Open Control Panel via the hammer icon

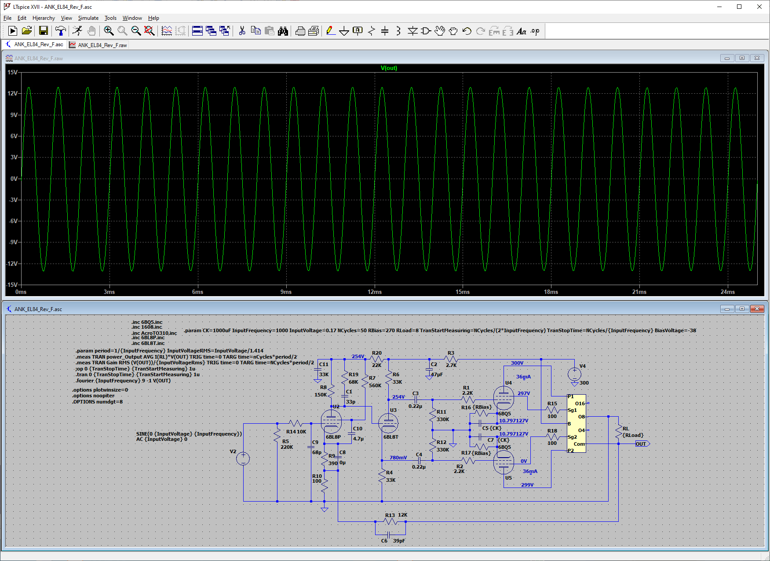coord(61,31)
